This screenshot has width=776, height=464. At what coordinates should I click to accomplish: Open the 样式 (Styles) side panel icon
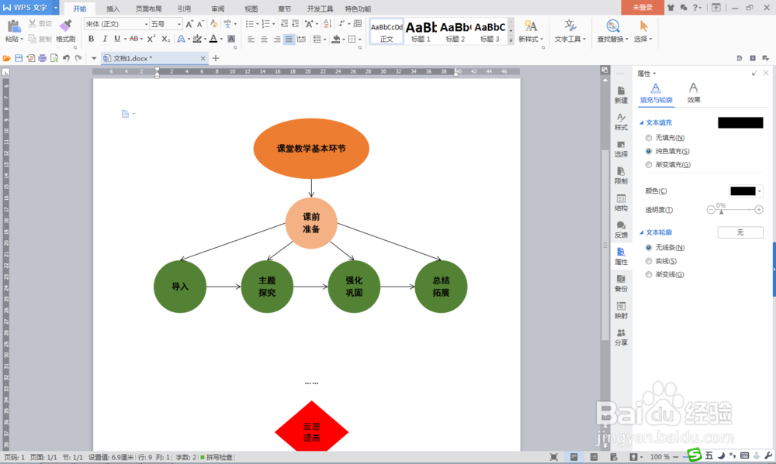pos(621,122)
